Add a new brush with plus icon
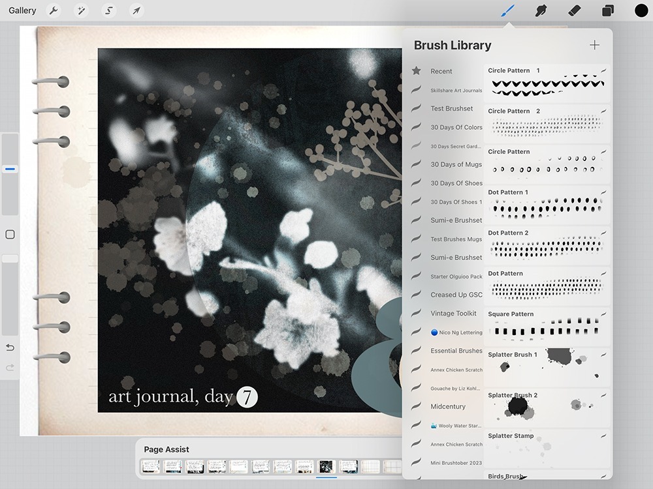653x489 pixels. [x=595, y=45]
